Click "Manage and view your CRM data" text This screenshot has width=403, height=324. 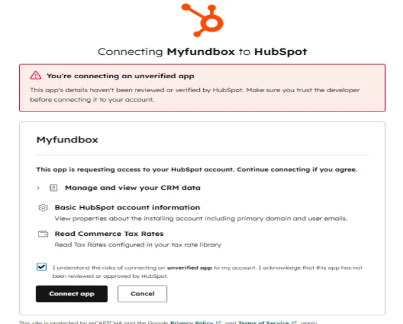pos(133,188)
